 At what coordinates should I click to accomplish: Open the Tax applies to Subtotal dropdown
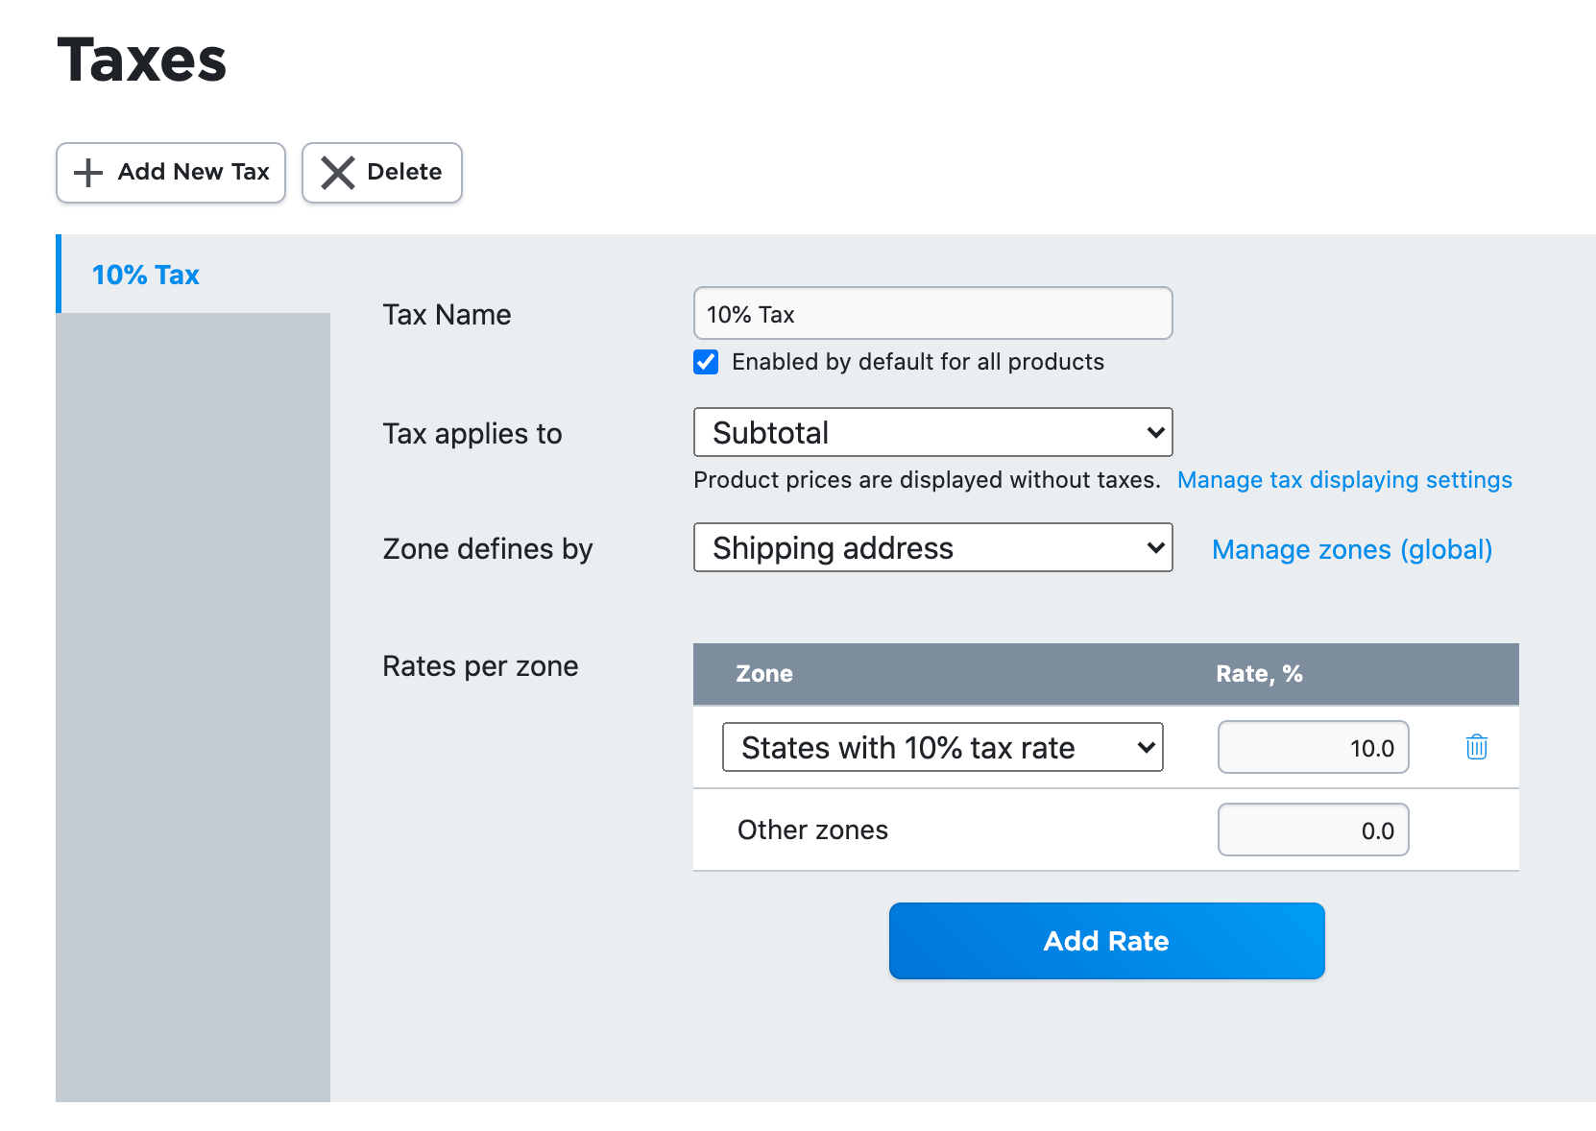click(931, 433)
